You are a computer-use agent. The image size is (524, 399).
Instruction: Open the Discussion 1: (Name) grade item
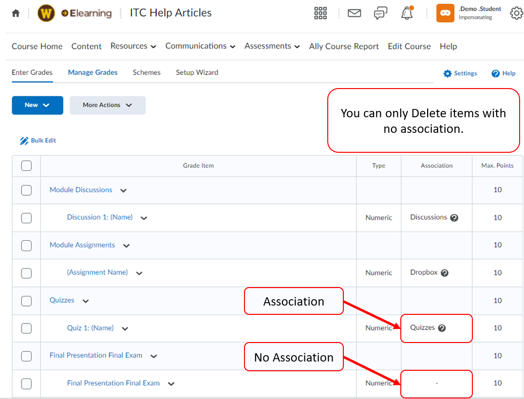click(100, 218)
